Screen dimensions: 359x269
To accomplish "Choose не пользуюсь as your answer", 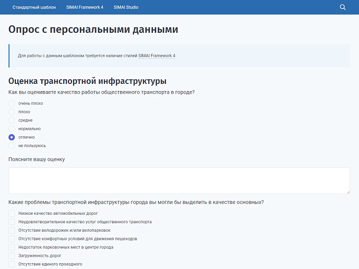I will (11, 146).
